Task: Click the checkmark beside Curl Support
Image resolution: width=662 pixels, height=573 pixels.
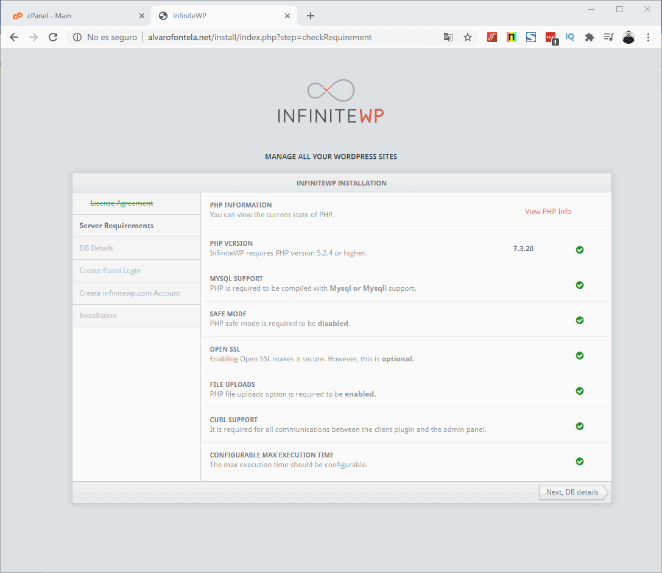Action: [x=579, y=426]
